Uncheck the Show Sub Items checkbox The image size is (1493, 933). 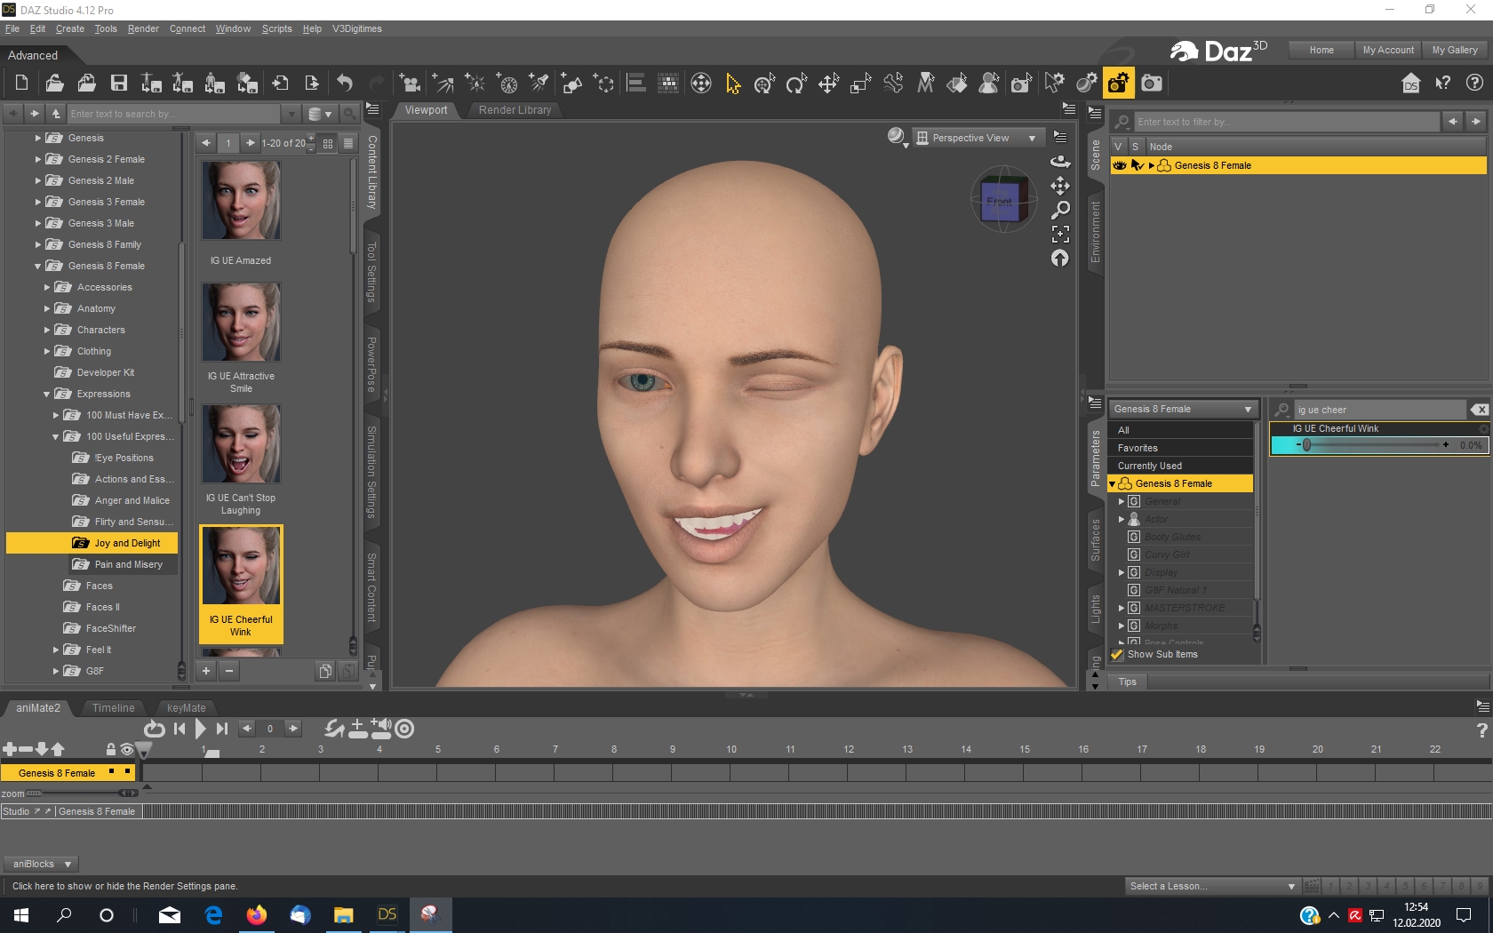pyautogui.click(x=1118, y=654)
